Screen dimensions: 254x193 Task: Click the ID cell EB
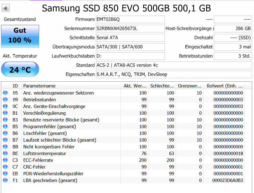point(15,174)
